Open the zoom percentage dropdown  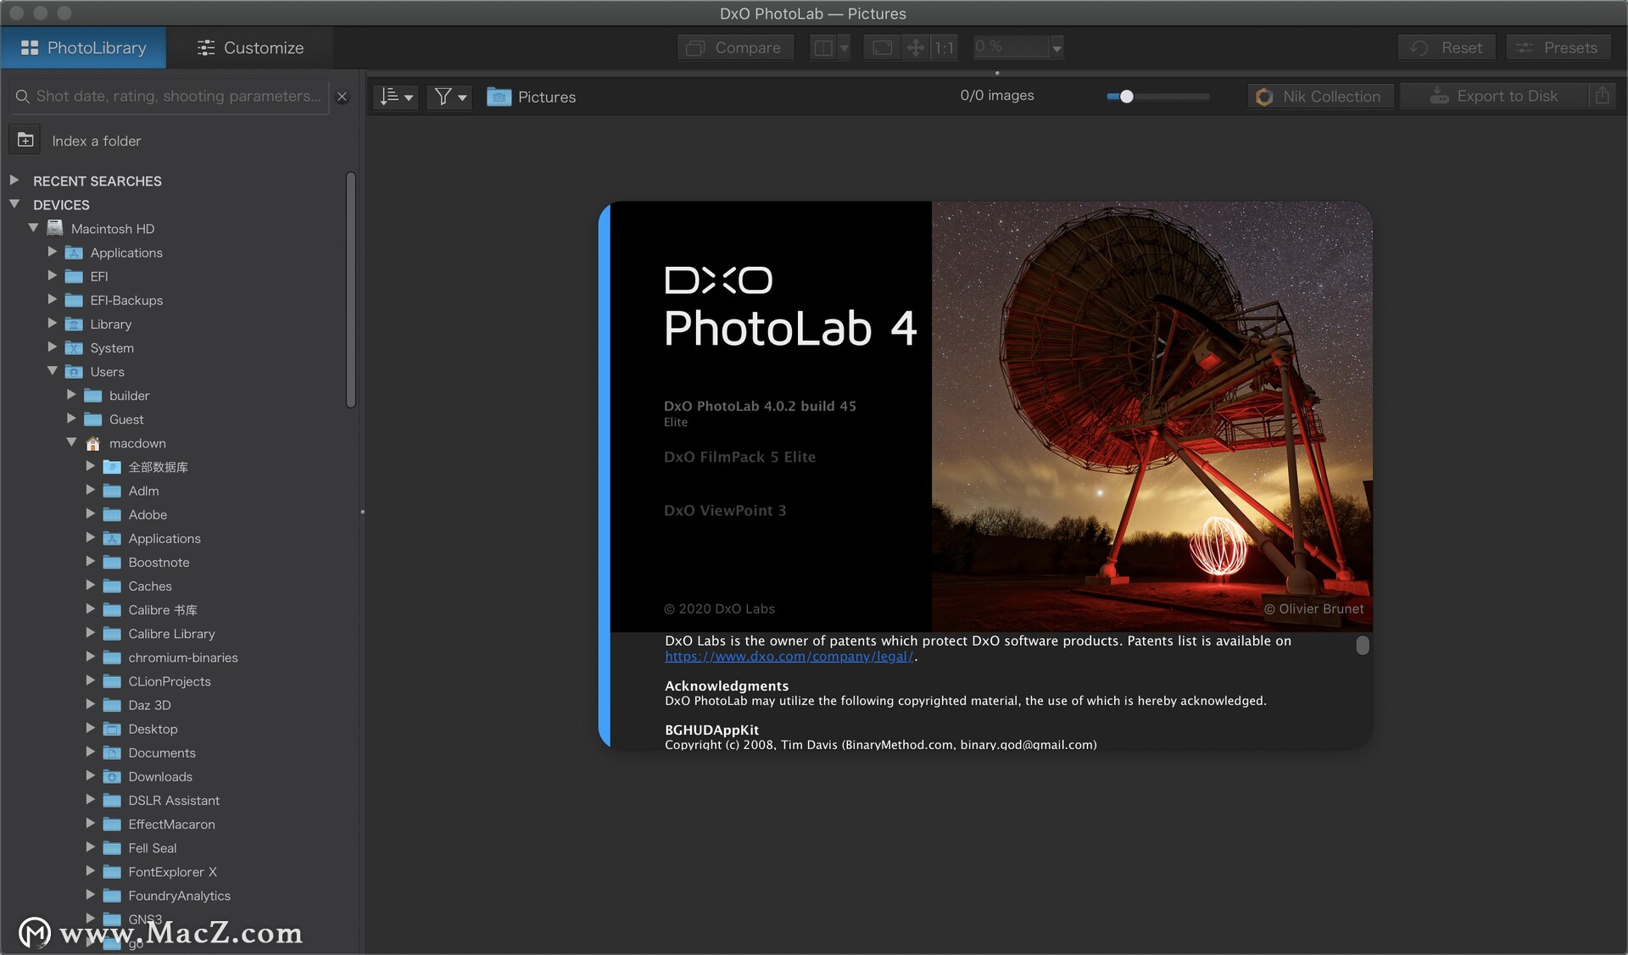(x=1057, y=48)
